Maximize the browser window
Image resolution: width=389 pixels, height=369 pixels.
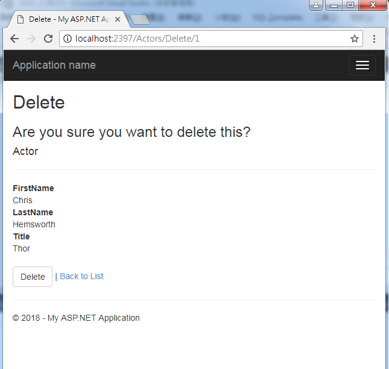pos(350,5)
